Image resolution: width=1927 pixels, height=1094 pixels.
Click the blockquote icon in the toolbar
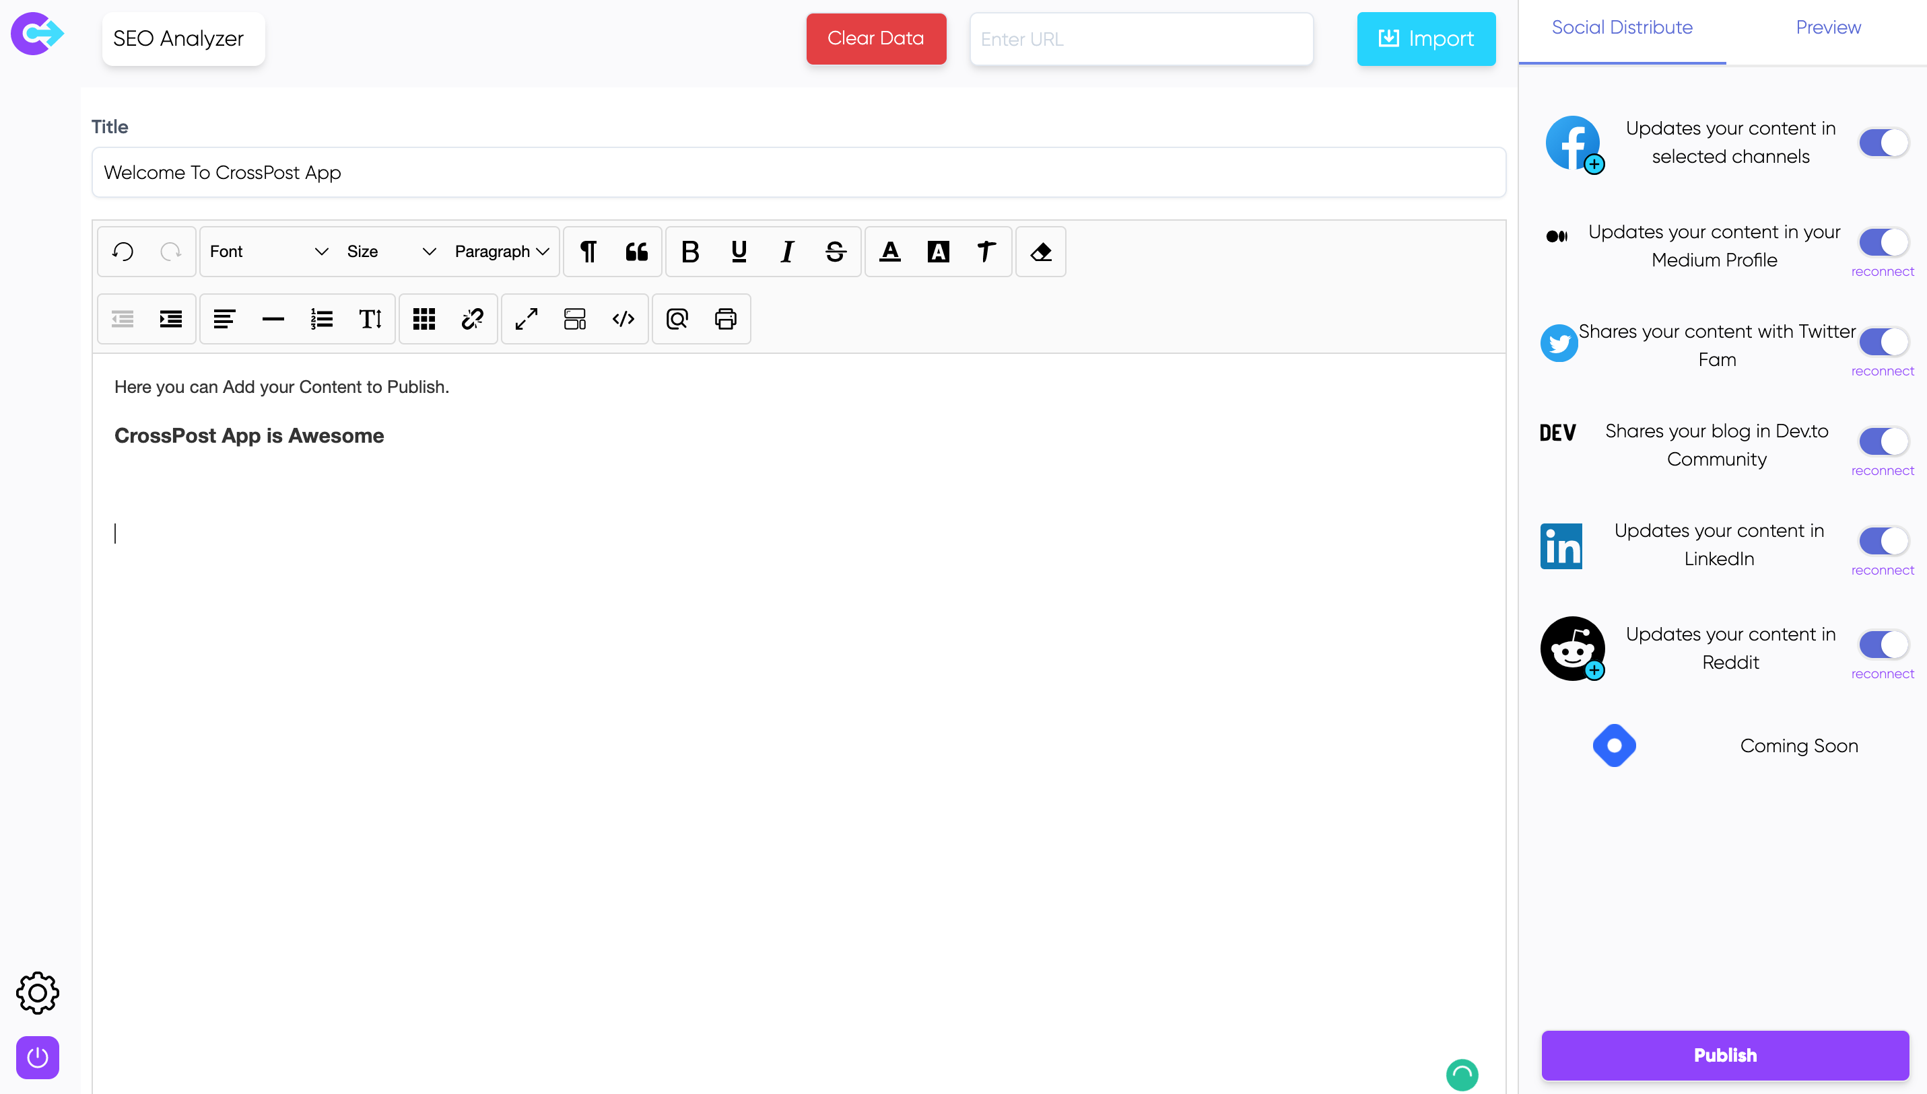click(x=636, y=252)
